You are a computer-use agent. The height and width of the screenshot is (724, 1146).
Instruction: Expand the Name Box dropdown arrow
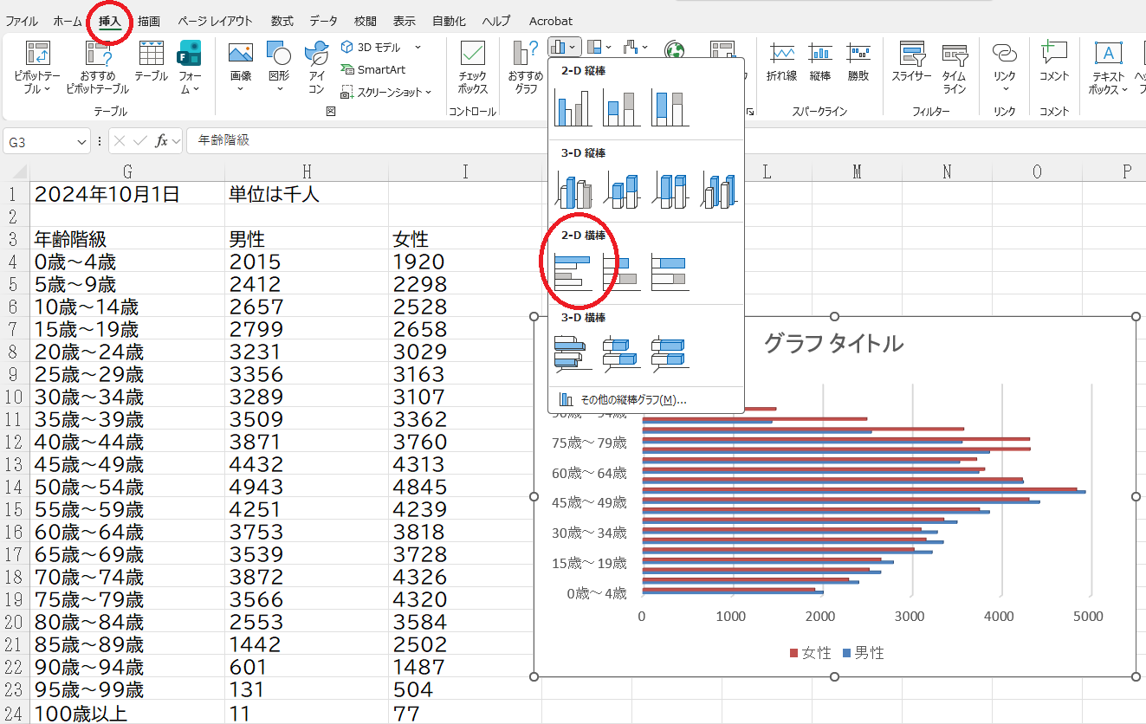click(x=81, y=141)
